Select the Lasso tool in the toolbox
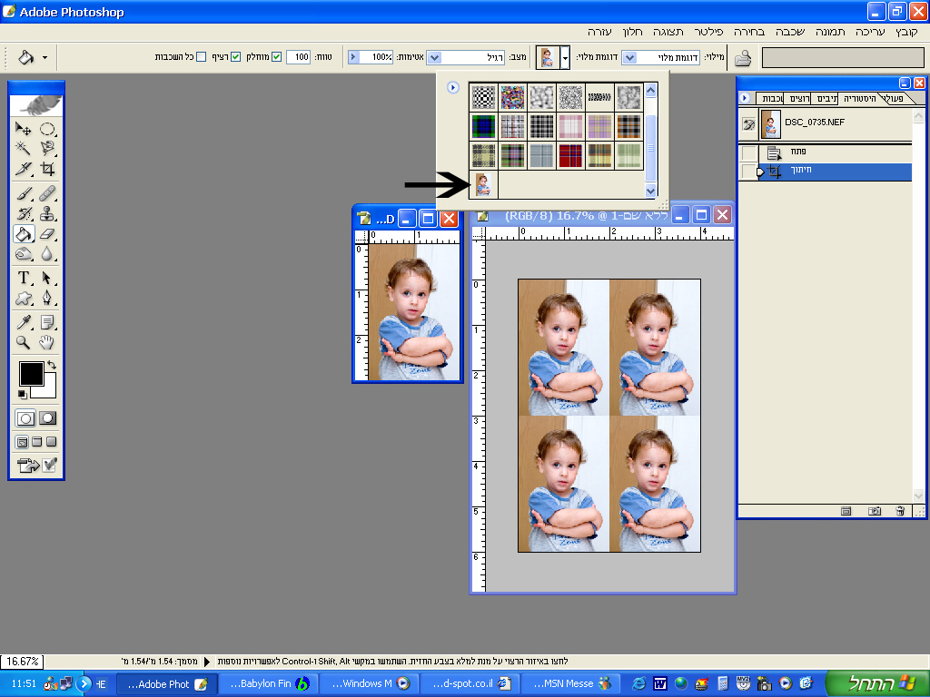This screenshot has width=930, height=697. click(47, 148)
